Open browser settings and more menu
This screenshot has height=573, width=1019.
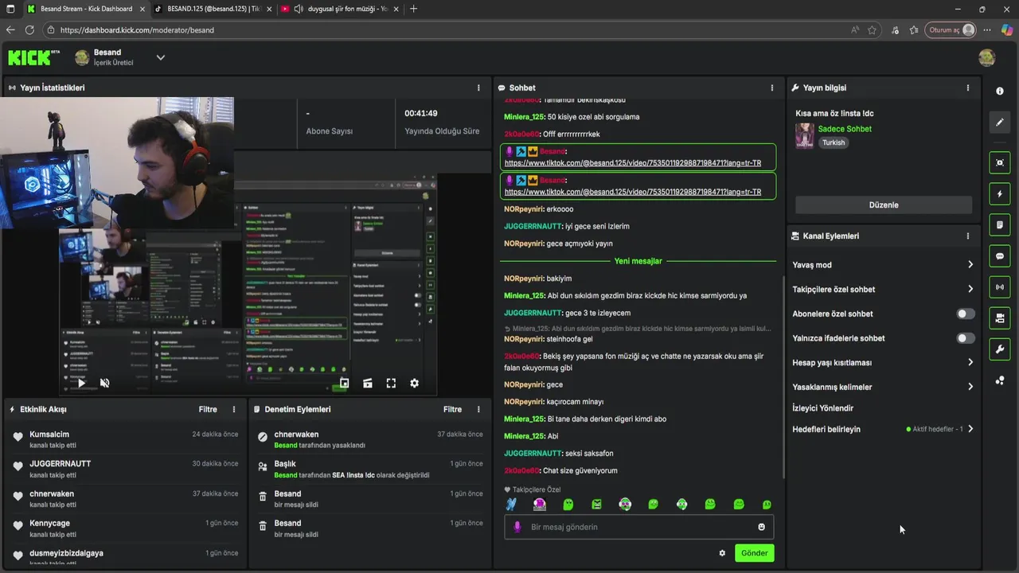pyautogui.click(x=987, y=30)
